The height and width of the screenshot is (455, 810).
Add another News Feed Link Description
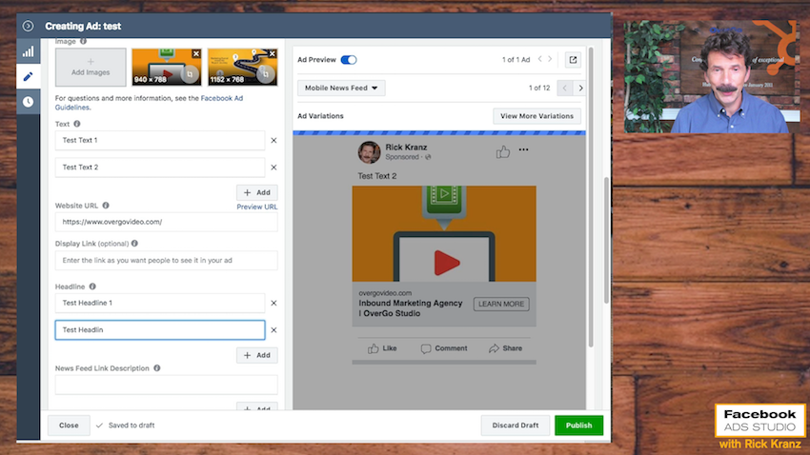click(x=256, y=407)
